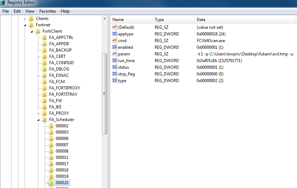The width and height of the screenshot is (297, 188).
Task: Collapse the FA_Scheduler key arrow
Action: point(39,120)
